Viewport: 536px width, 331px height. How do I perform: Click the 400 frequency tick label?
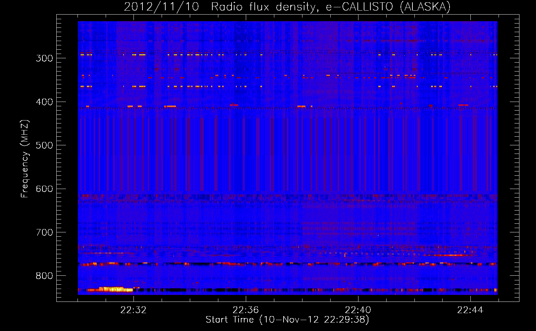point(44,102)
